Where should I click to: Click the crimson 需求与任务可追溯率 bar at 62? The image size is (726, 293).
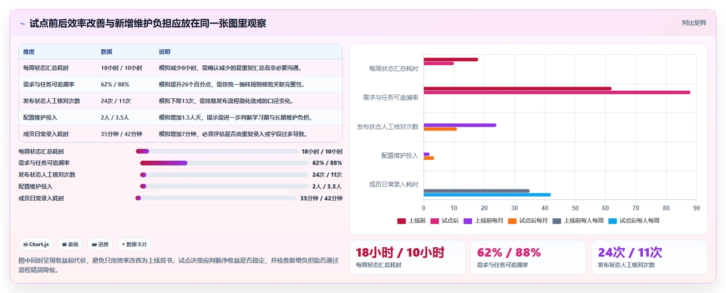coord(517,88)
